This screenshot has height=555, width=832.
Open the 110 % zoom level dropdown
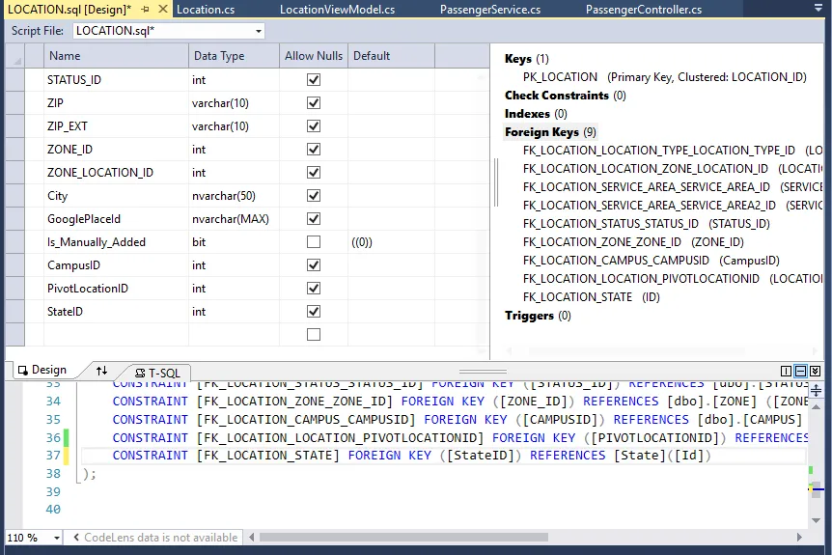(57, 538)
